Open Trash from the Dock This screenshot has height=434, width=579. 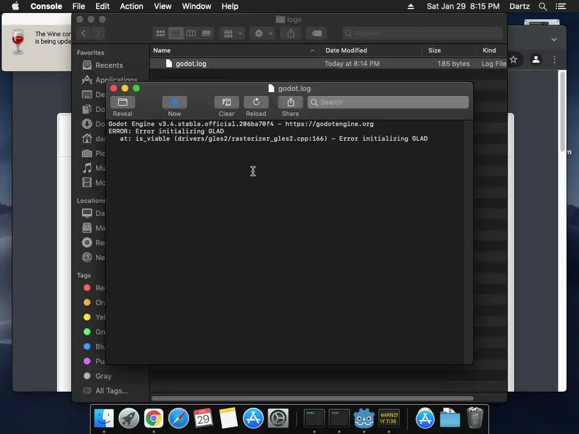click(475, 419)
